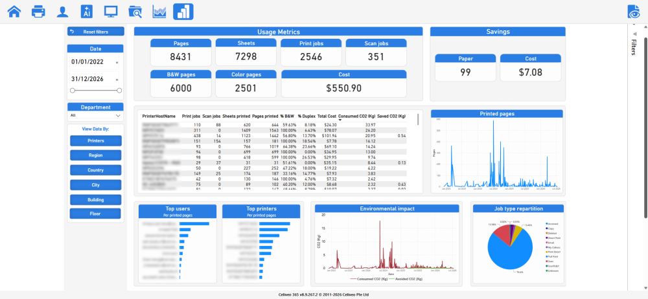
Task: Select the Pages card value 8431
Action: [181, 56]
